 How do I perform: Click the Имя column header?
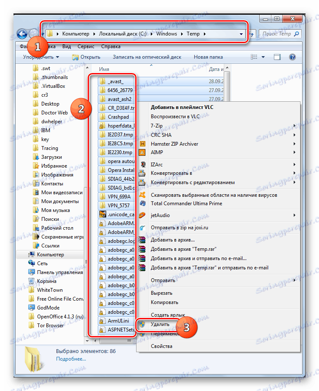[104, 69]
